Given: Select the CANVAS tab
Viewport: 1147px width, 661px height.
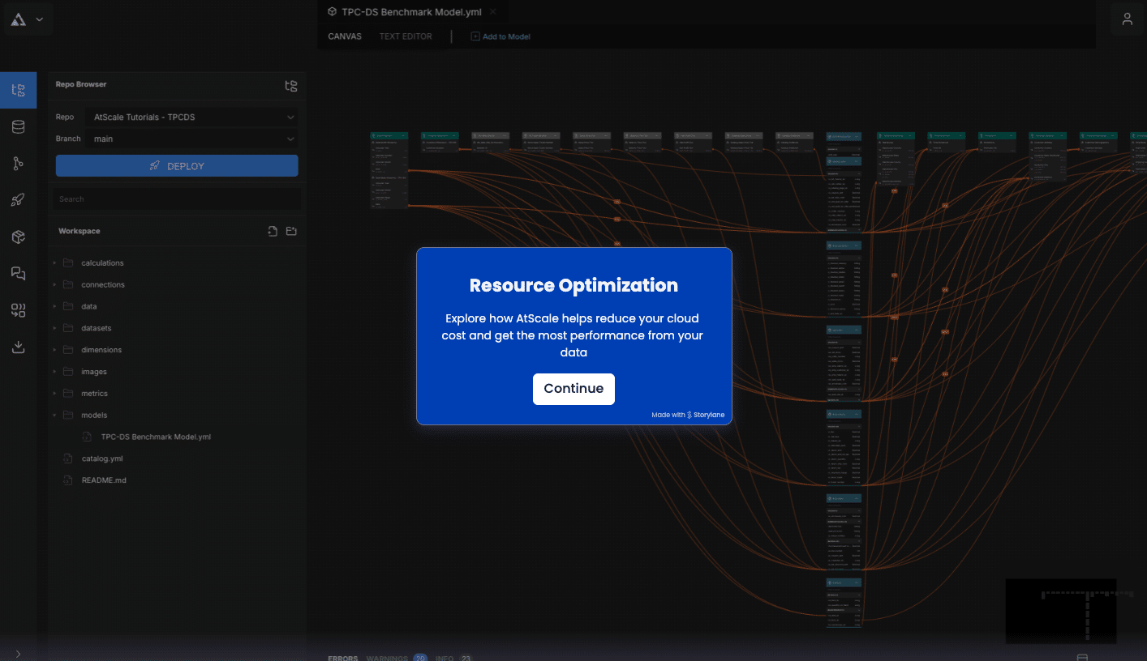Looking at the screenshot, I should pyautogui.click(x=344, y=36).
